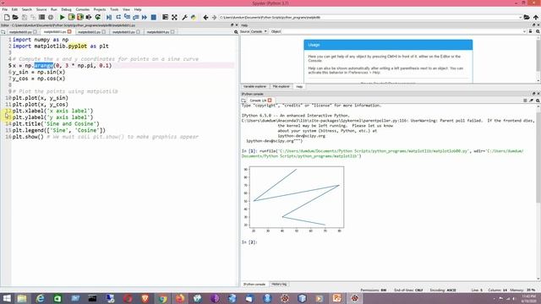Image resolution: width=541 pixels, height=304 pixels.
Task: Run the current cell
Action: click(71, 17)
